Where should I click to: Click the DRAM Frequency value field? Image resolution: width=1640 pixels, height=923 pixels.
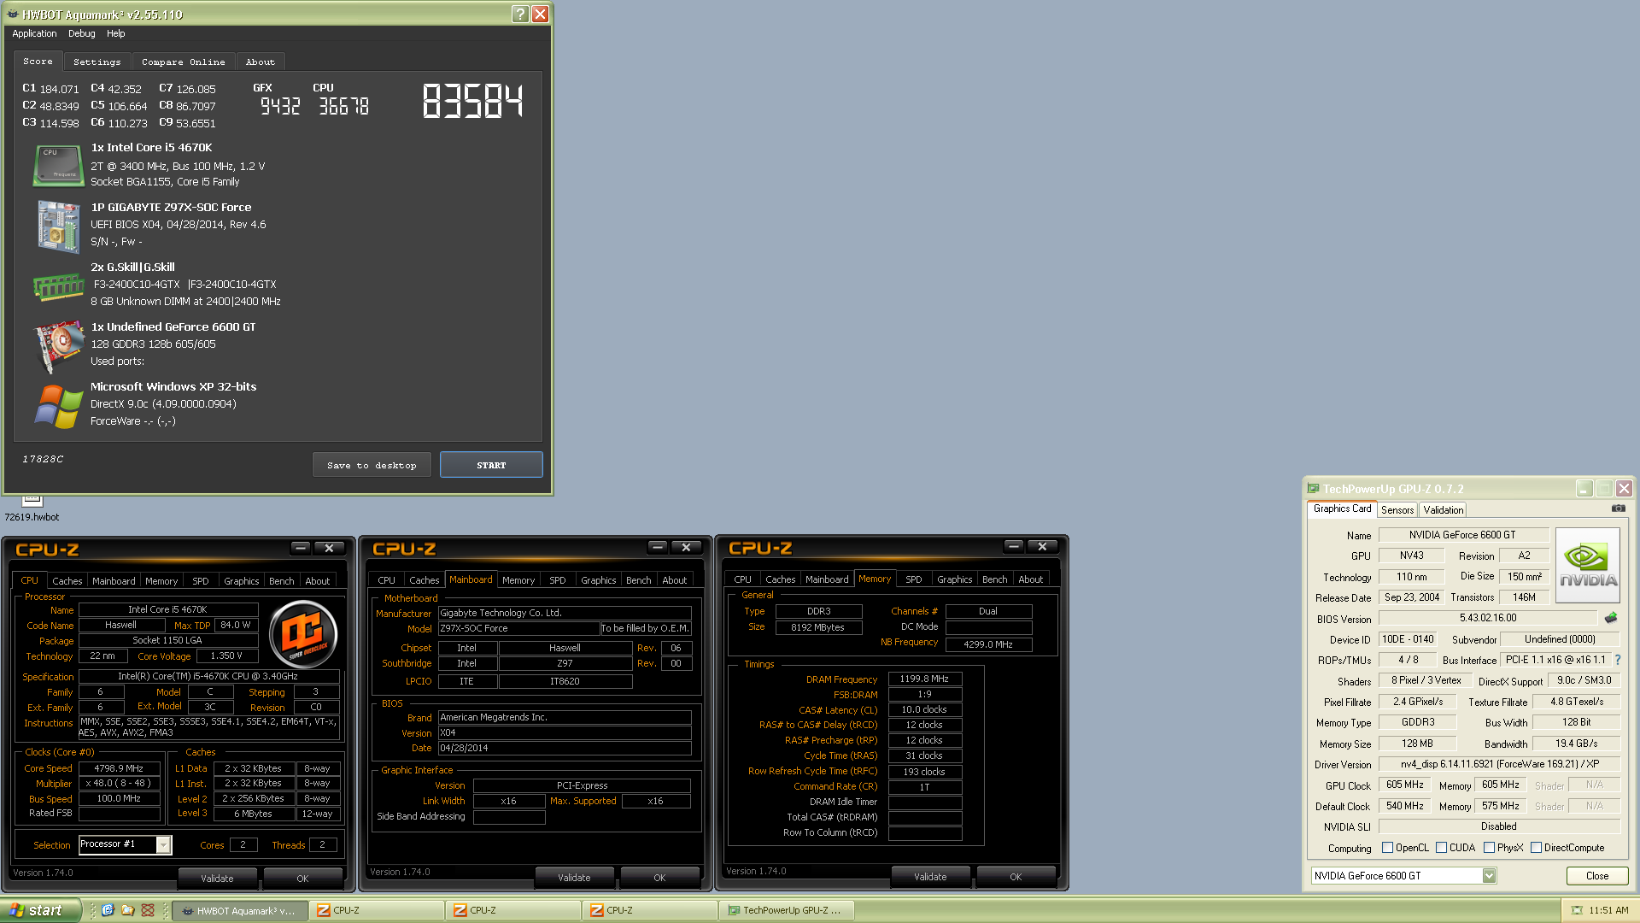click(924, 679)
